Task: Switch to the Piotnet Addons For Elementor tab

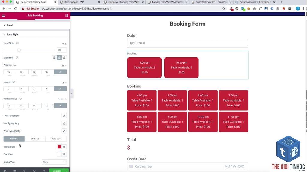Action: point(255,2)
